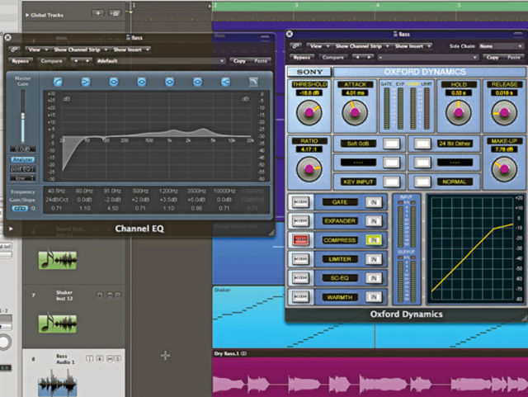
Task: Toggle the 3500 Hz parametric band icon
Action: coord(197,82)
